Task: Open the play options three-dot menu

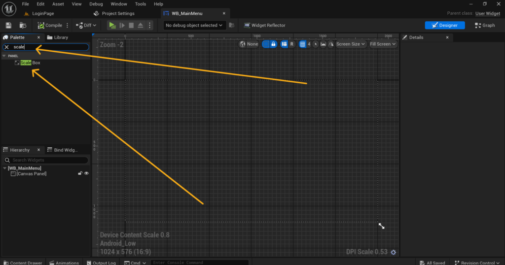Action: click(150, 25)
